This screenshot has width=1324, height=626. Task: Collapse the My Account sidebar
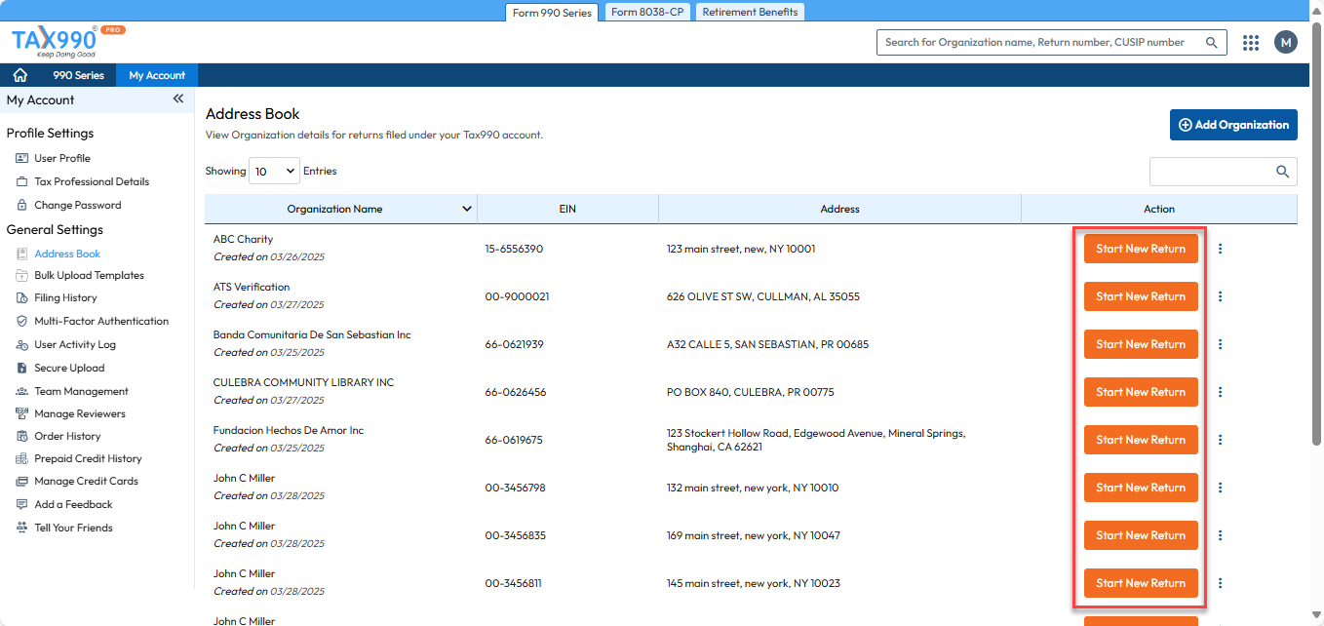(178, 99)
